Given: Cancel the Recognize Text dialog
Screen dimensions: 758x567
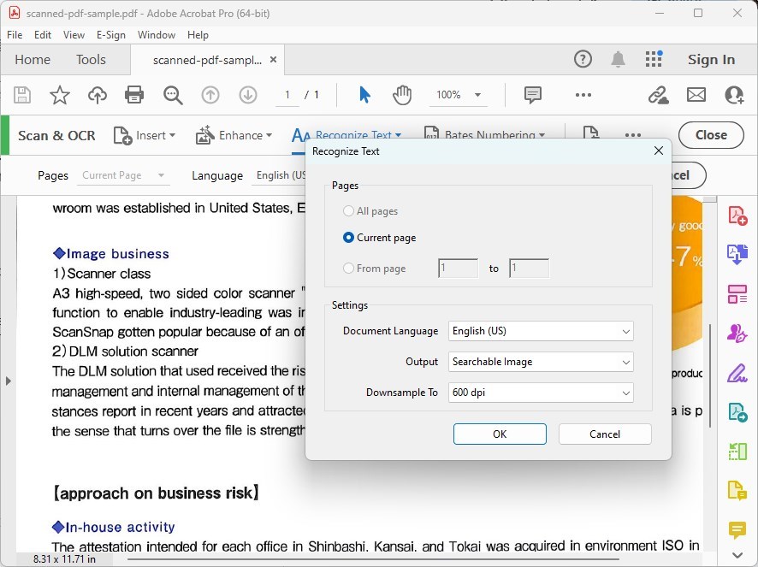Looking at the screenshot, I should tap(604, 434).
